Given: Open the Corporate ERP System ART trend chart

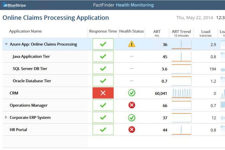Looking at the screenshot, I should coord(182,118).
